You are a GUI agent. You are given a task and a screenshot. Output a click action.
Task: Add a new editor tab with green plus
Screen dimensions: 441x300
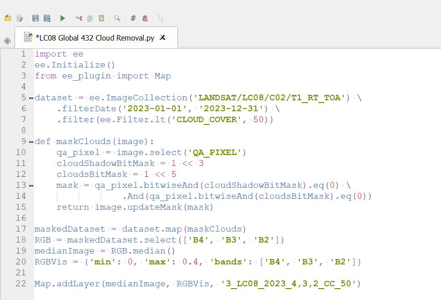tap(7, 41)
